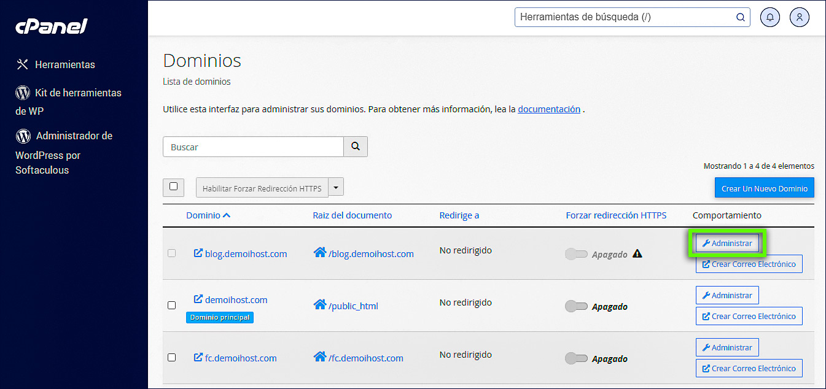
Task: Open the documentación link
Action: pyautogui.click(x=549, y=109)
